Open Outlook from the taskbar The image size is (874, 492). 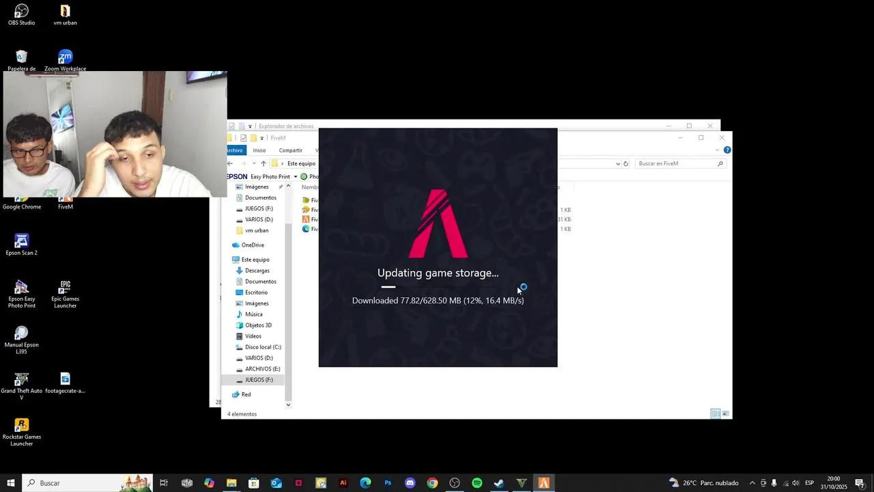pyautogui.click(x=276, y=483)
